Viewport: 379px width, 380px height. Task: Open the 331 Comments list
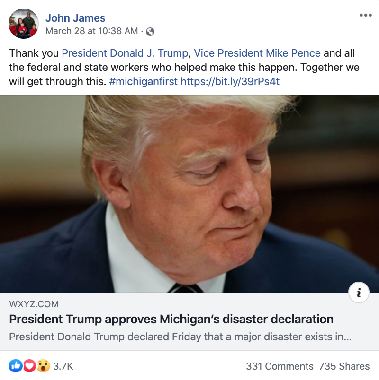click(x=280, y=366)
